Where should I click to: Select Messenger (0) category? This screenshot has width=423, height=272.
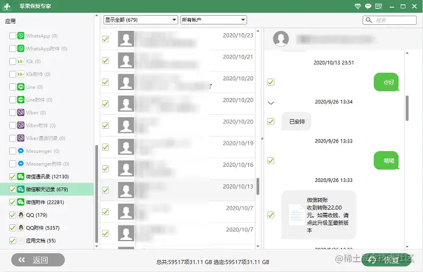point(47,151)
